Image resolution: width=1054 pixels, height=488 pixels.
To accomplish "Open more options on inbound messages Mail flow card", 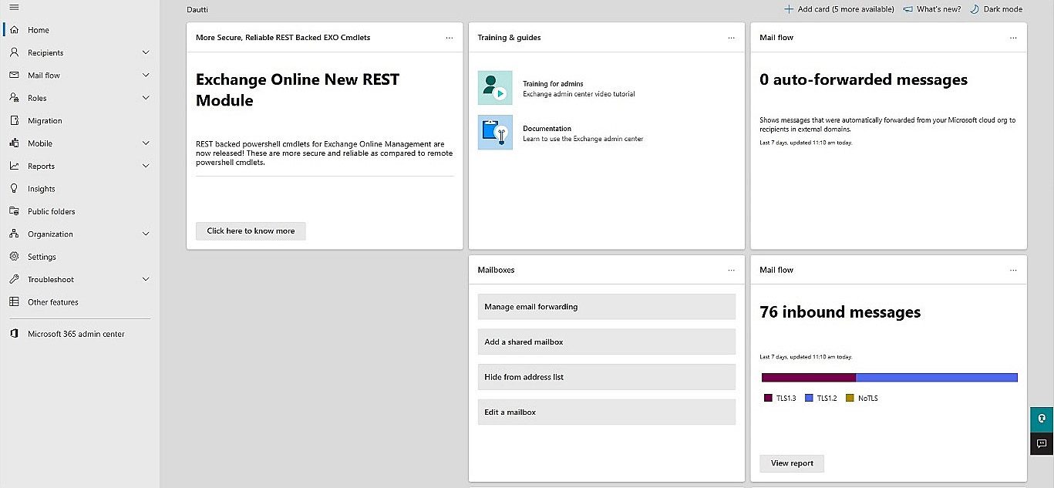I will tap(1013, 271).
